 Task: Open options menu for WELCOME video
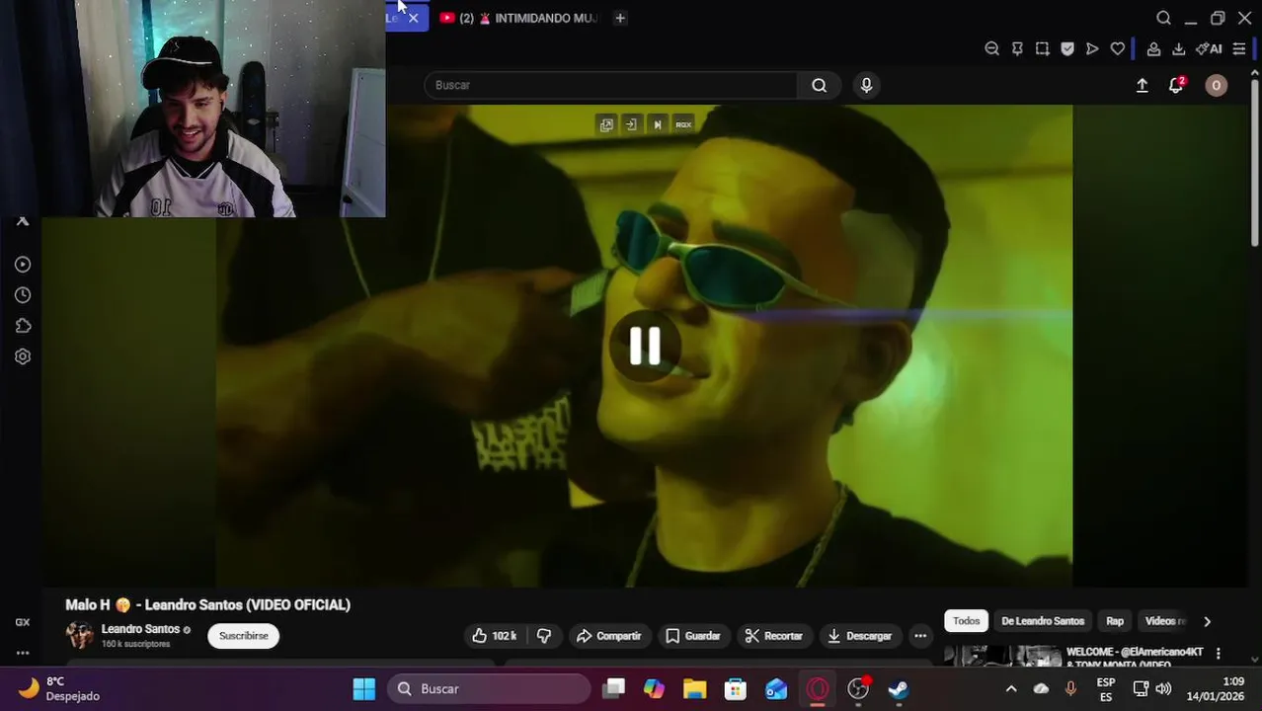coord(1218,654)
